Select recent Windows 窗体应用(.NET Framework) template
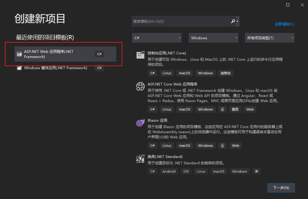The width and height of the screenshot is (308, 199). tap(65, 68)
